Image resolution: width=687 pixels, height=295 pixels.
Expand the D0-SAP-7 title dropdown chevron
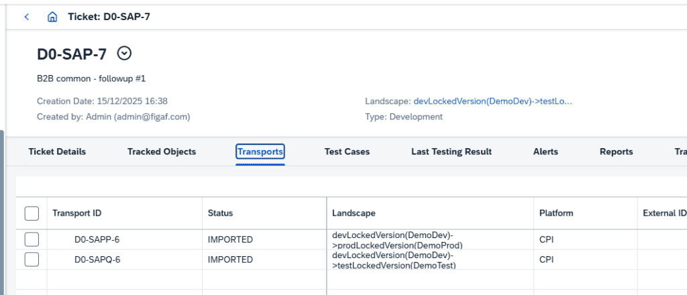pyautogui.click(x=125, y=54)
